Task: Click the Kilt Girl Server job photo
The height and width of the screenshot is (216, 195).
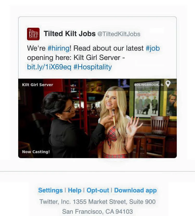Action: point(97,118)
